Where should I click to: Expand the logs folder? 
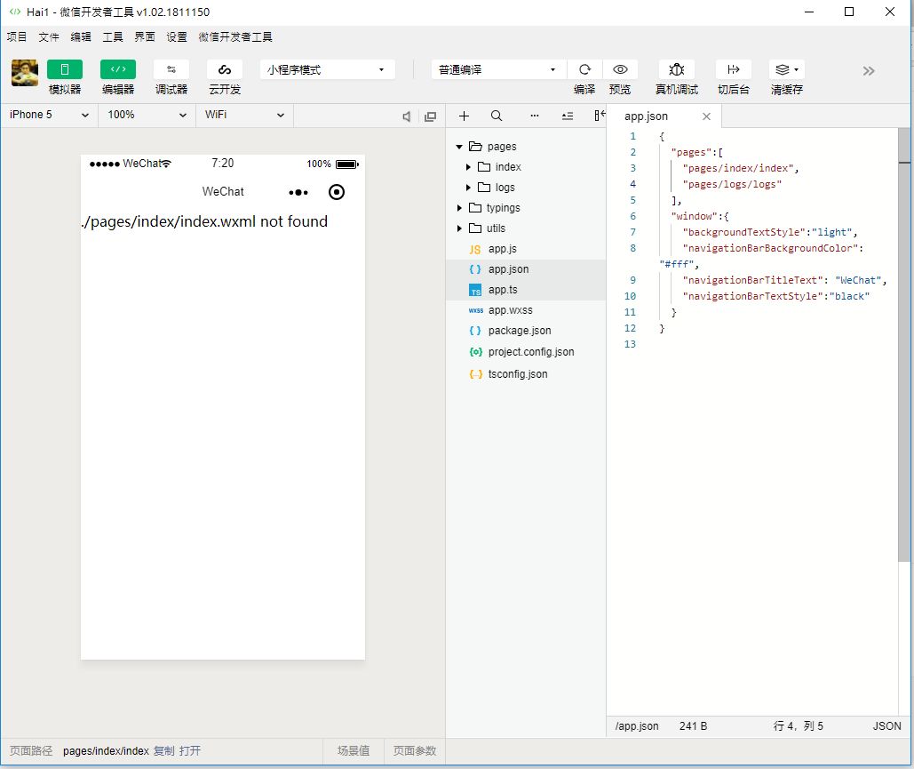(468, 188)
